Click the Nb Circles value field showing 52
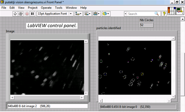Screen dimensions: 185x112 [146, 25]
